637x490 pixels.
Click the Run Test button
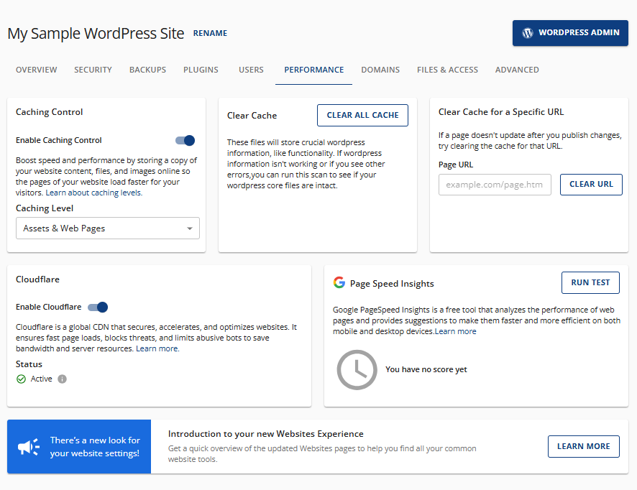tap(590, 282)
